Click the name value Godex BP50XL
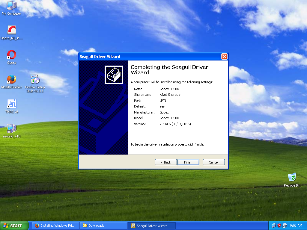 point(170,89)
